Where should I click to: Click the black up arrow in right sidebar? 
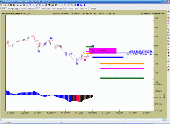tap(168, 53)
